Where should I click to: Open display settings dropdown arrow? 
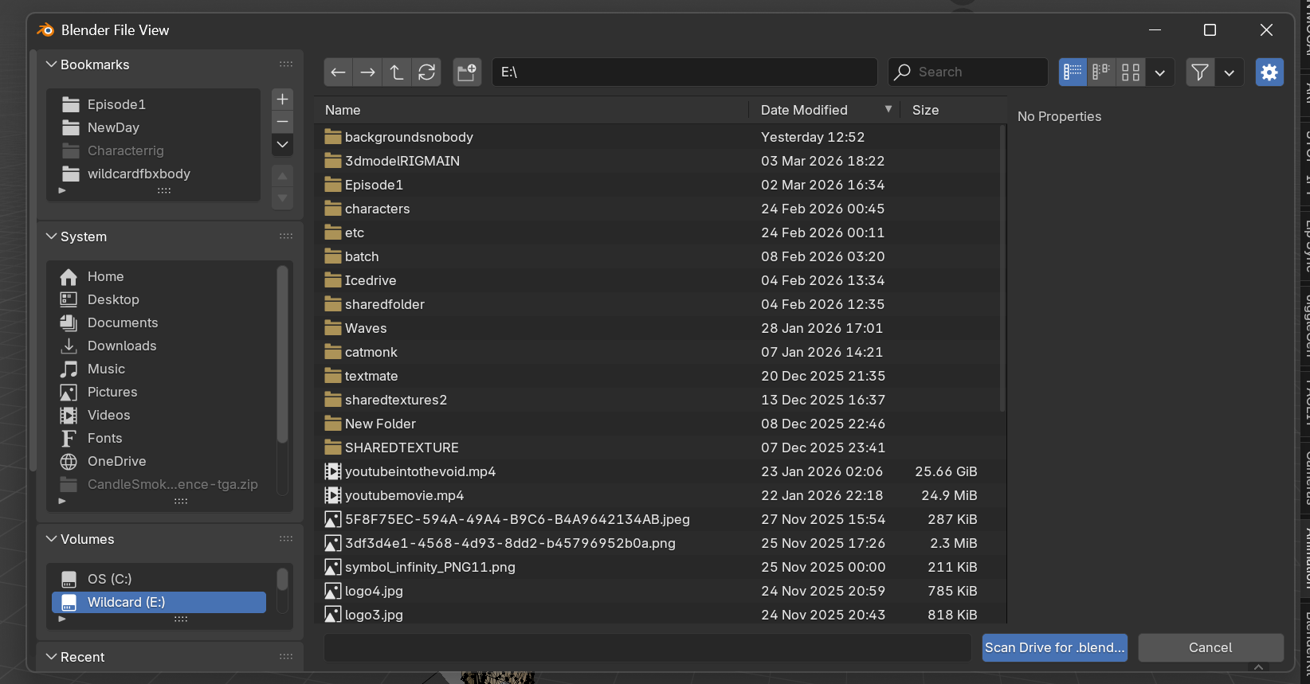point(1159,72)
